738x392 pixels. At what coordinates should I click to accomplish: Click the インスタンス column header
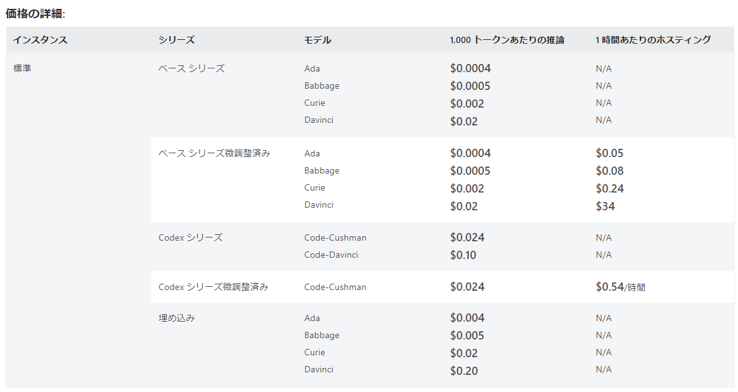tap(40, 40)
